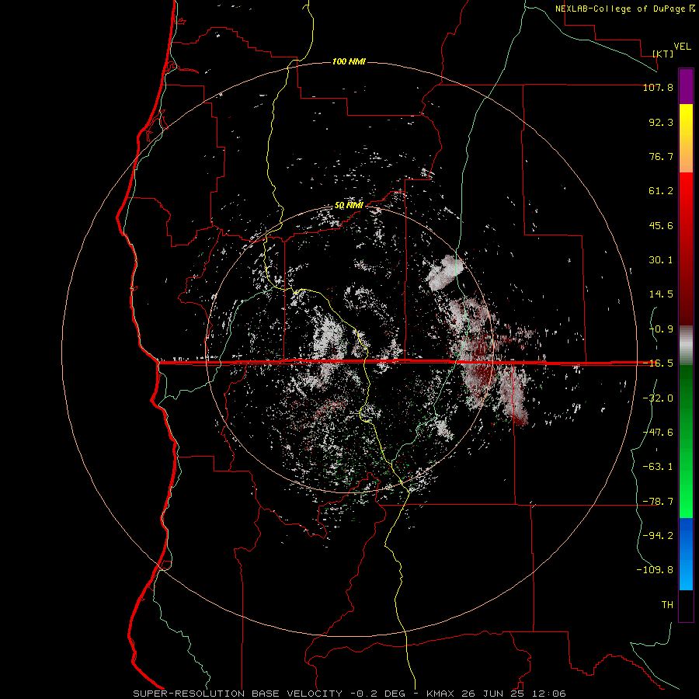Viewport: 699px width, 699px height.
Task: Click the -109.8 velocity scale value
Action: click(x=656, y=570)
